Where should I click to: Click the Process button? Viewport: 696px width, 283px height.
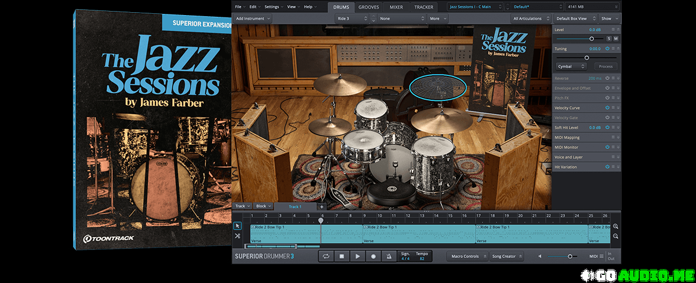click(606, 66)
